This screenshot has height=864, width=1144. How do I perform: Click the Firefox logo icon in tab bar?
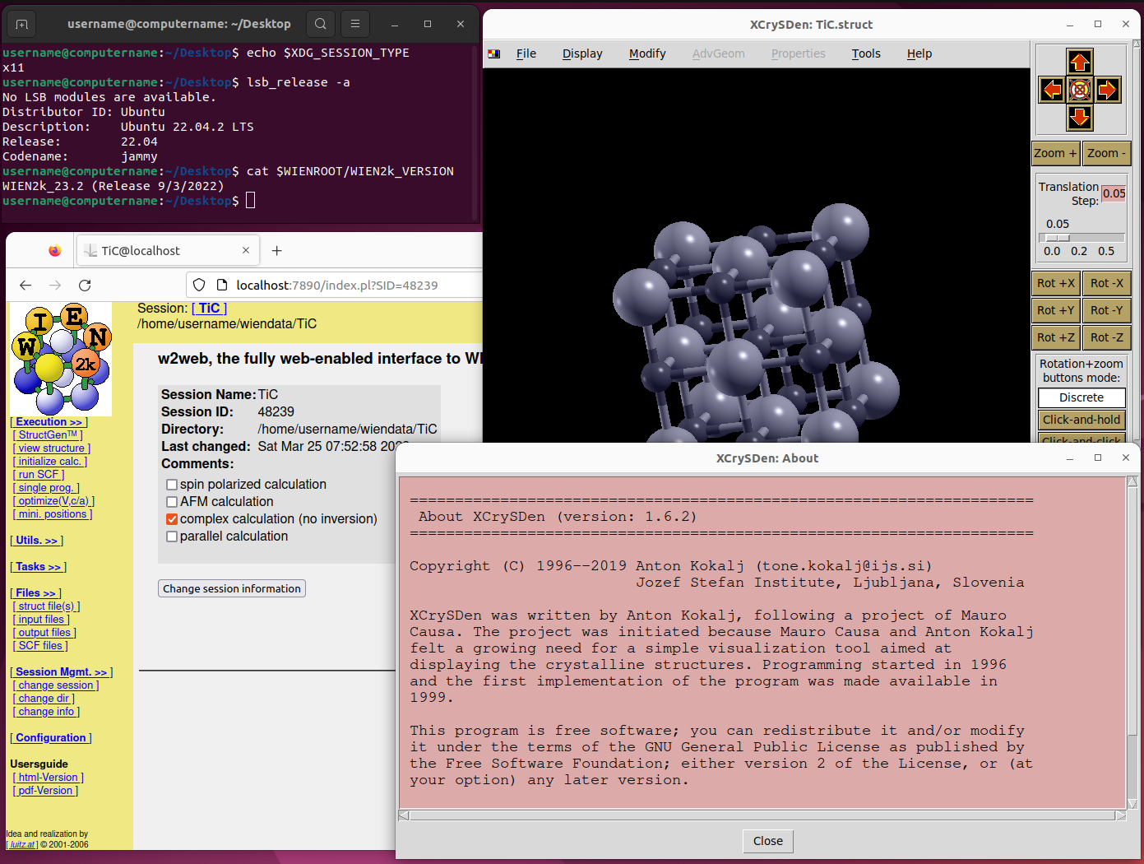coord(54,251)
